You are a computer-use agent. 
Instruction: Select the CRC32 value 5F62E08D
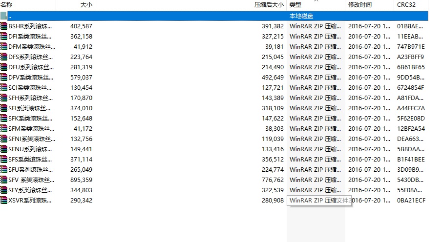point(411,119)
